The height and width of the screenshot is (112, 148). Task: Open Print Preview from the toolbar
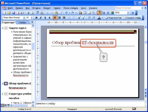tap(32, 13)
